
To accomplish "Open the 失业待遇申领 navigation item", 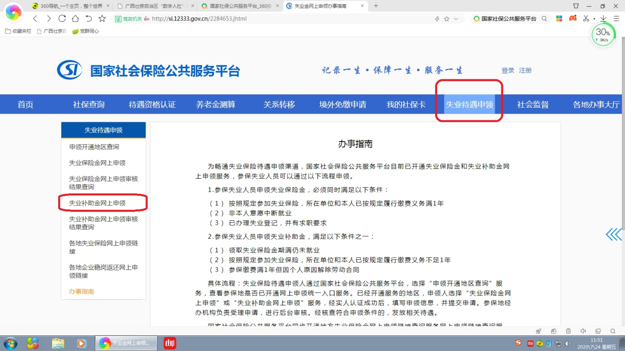I will coord(469,104).
